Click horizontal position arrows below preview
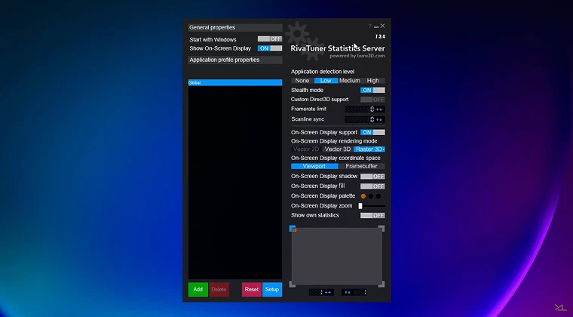The height and width of the screenshot is (317, 573). pyautogui.click(x=328, y=292)
